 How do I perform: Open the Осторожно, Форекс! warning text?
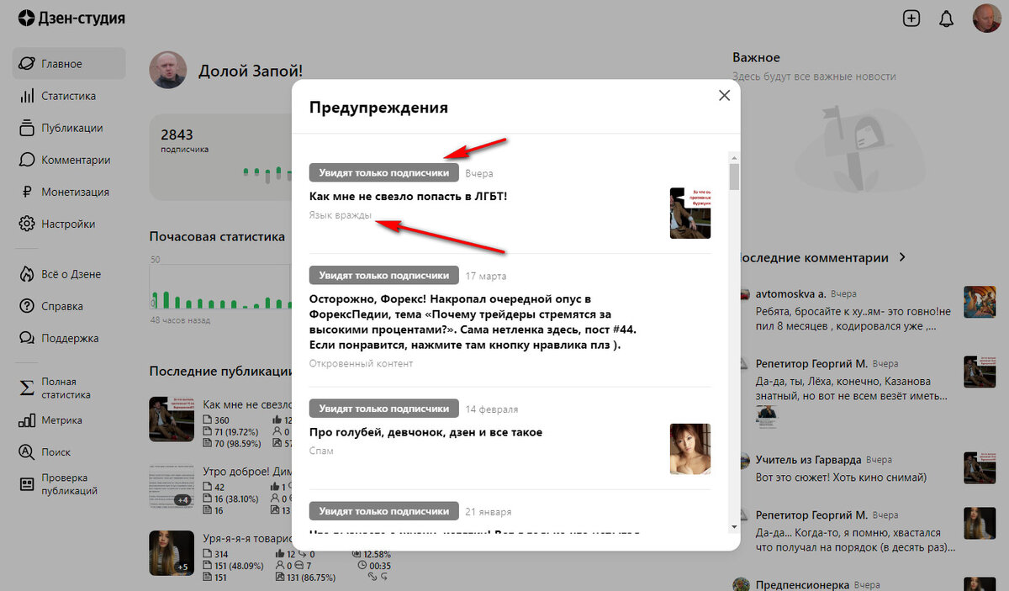471,322
